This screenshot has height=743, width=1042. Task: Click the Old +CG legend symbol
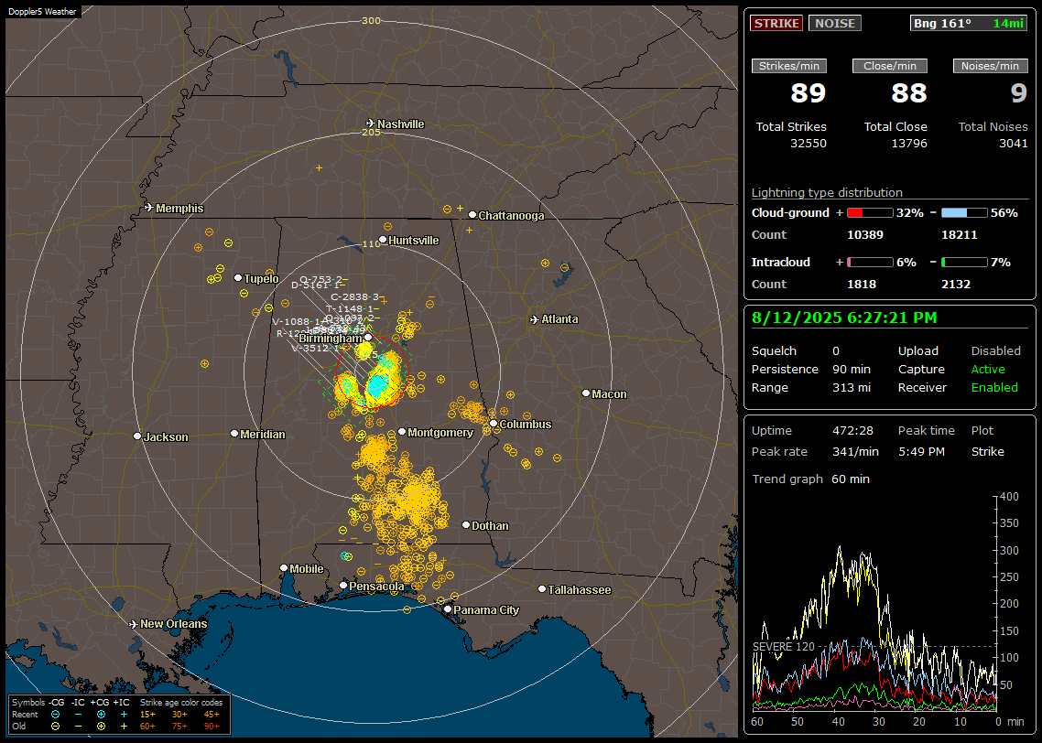tap(101, 727)
